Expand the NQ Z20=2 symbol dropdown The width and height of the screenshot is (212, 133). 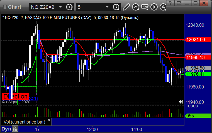[60, 7]
